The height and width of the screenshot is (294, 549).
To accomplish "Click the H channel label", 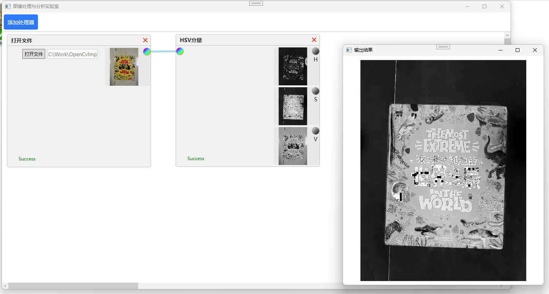I will (x=316, y=60).
